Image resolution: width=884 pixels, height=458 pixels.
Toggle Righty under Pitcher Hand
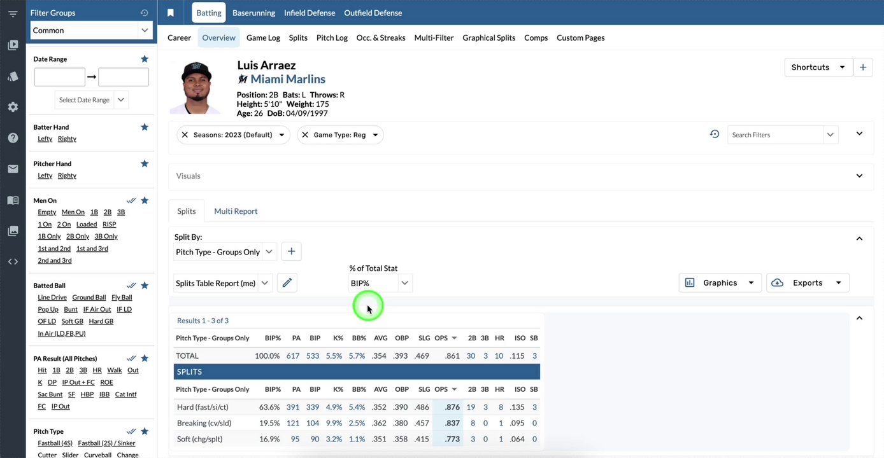coord(67,176)
